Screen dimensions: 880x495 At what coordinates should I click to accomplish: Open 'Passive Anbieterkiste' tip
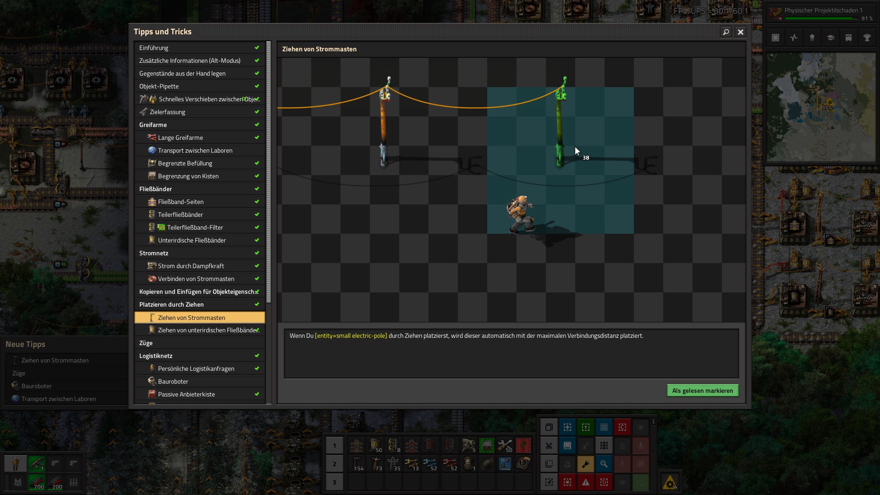200,394
